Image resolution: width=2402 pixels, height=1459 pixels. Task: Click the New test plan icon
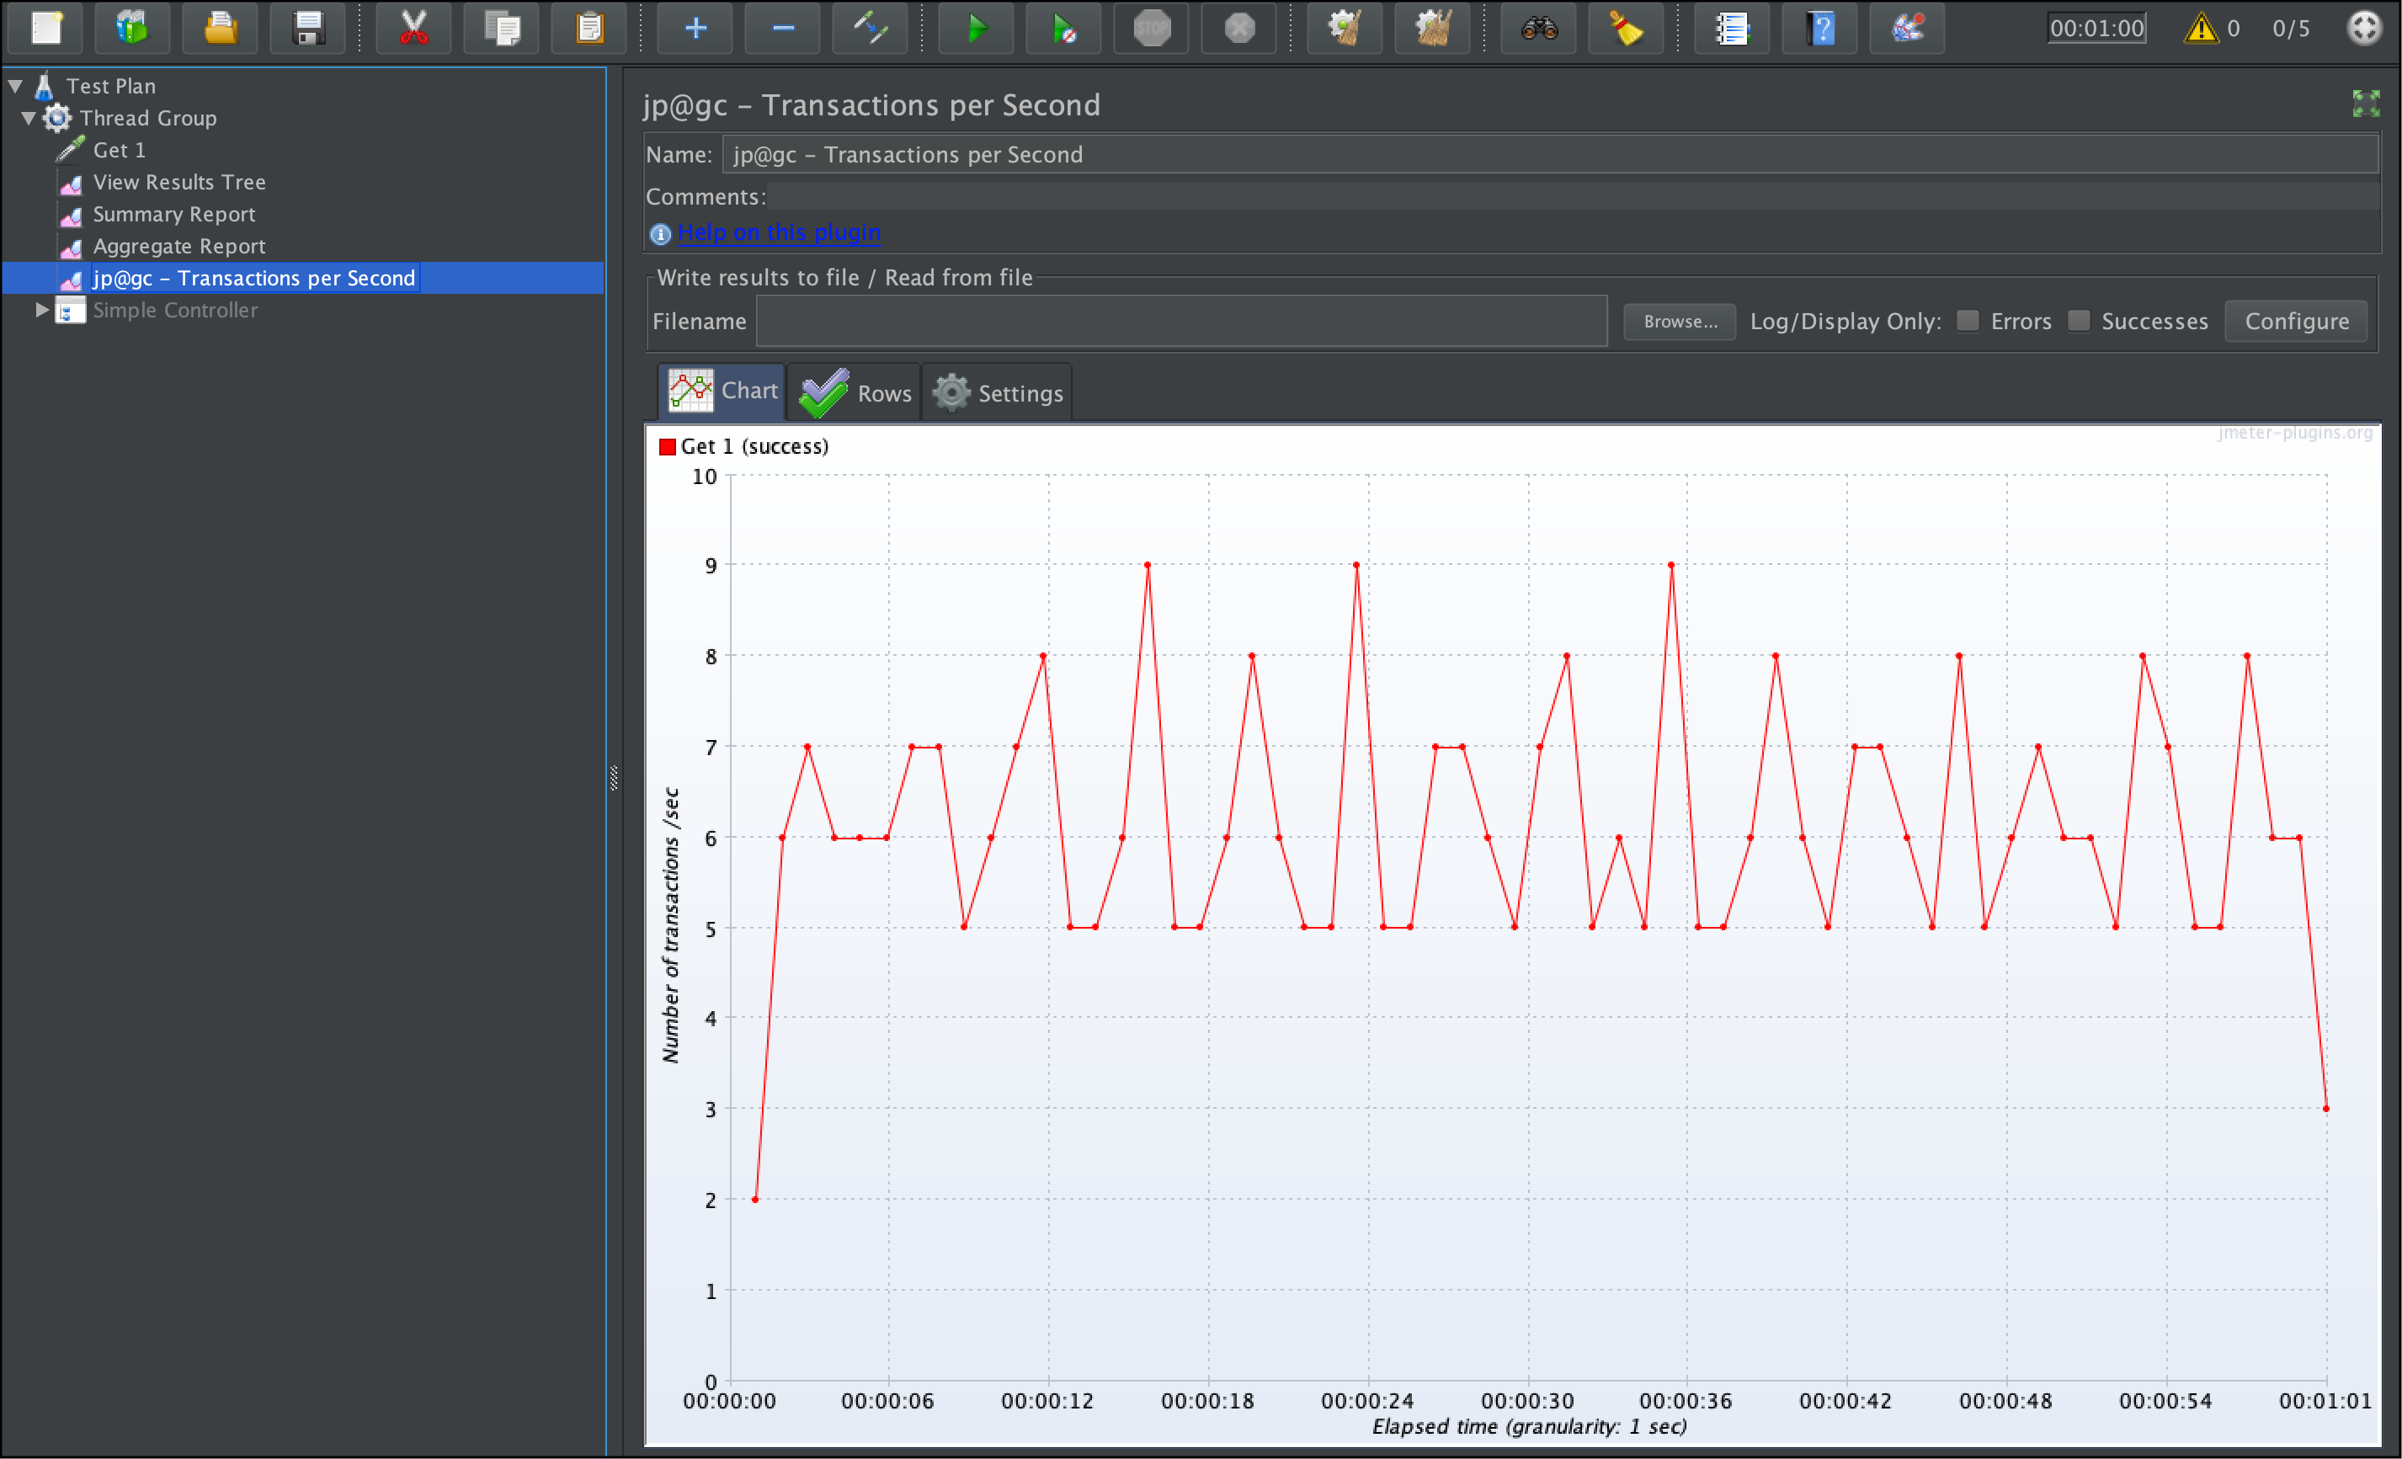[x=45, y=29]
